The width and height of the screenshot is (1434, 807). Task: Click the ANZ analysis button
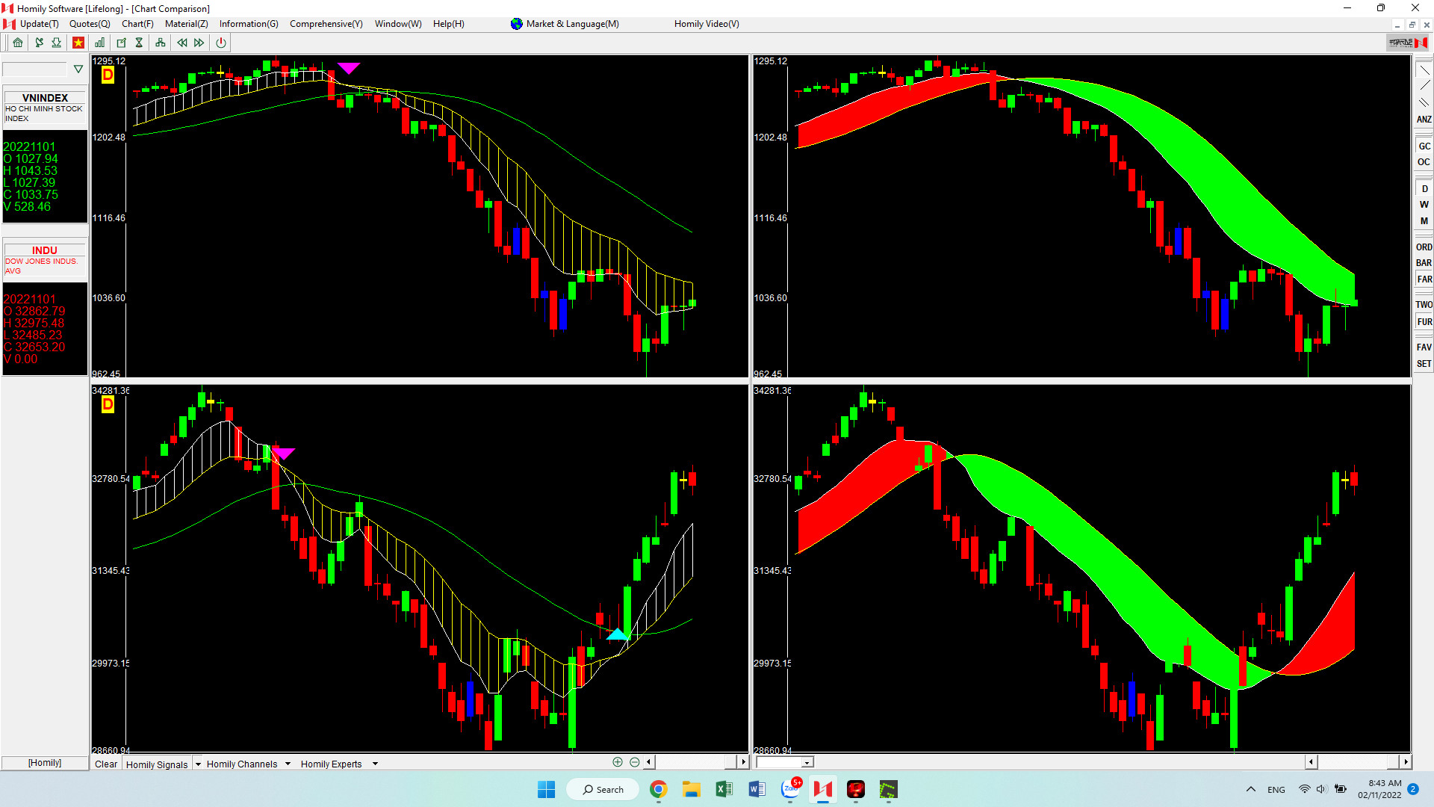1424,120
